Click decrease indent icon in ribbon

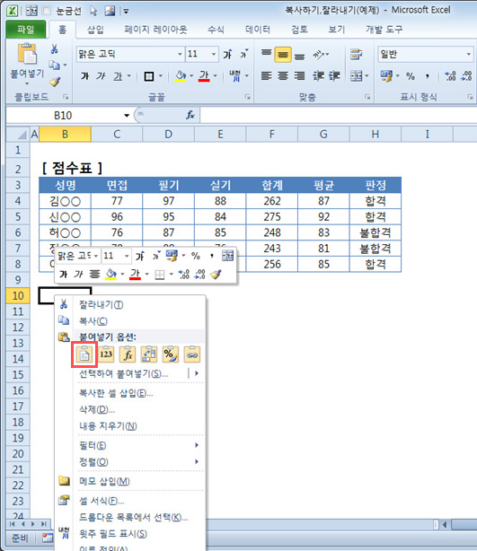(318, 76)
